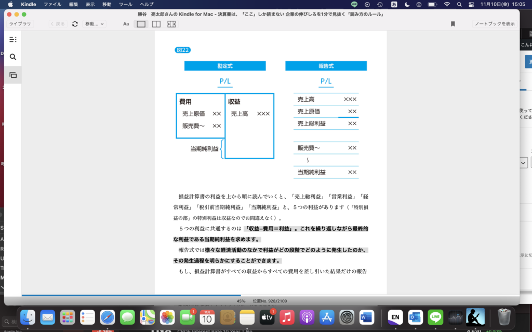Open the Music app in the Dock
The height and width of the screenshot is (332, 532).
(287, 316)
